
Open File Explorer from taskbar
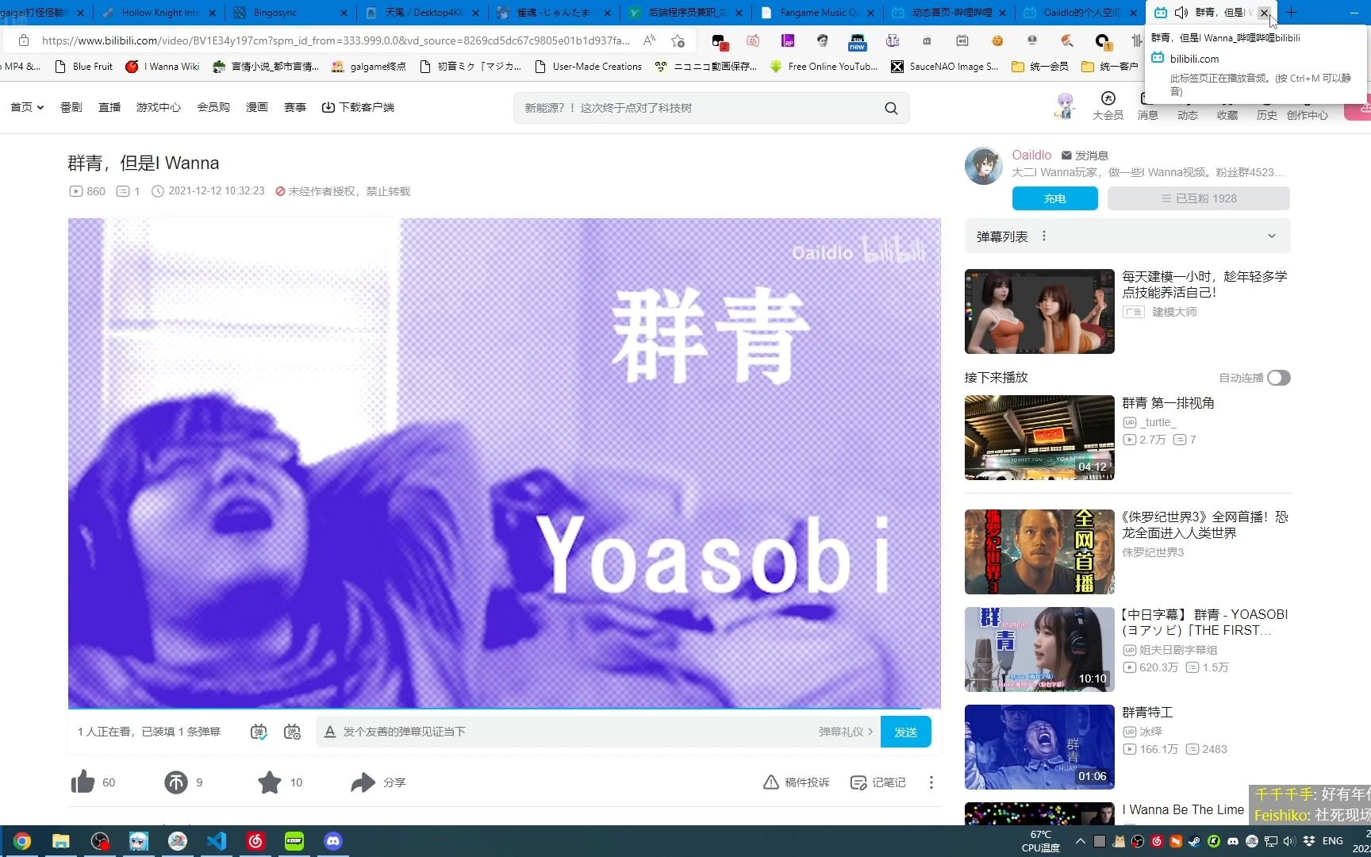tap(61, 841)
